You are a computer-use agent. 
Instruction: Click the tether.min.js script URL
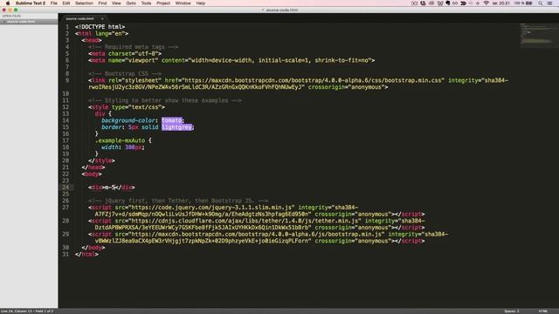coord(245,221)
